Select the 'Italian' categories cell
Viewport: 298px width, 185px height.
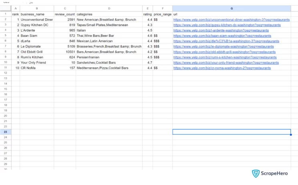[x=109, y=30]
